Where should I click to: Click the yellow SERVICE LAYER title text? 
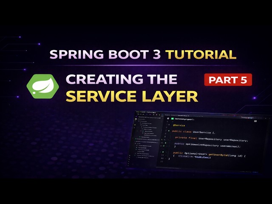tap(132, 96)
